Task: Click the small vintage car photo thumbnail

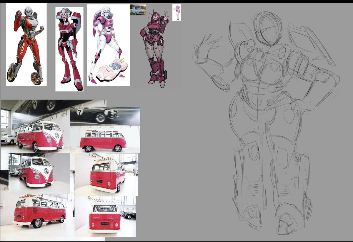Action: [138, 10]
